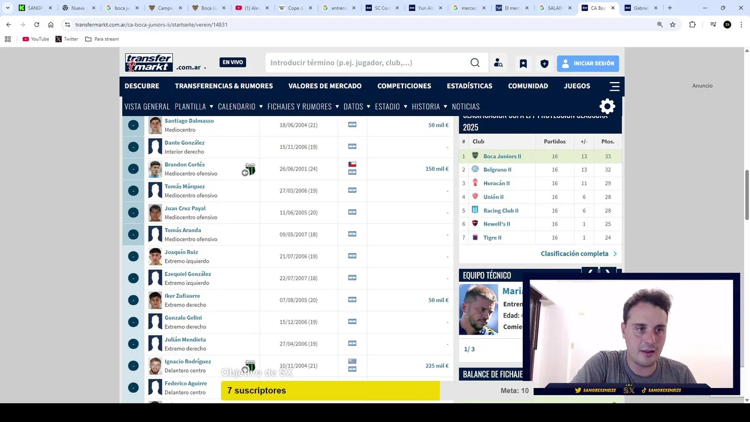This screenshot has width=750, height=422.
Task: Click the Racing Club II crest icon
Action: coord(475,210)
